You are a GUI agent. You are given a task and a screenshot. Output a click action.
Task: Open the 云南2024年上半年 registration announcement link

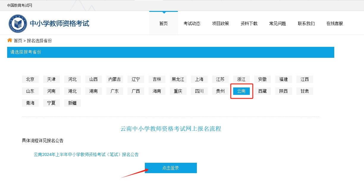tap(86, 154)
